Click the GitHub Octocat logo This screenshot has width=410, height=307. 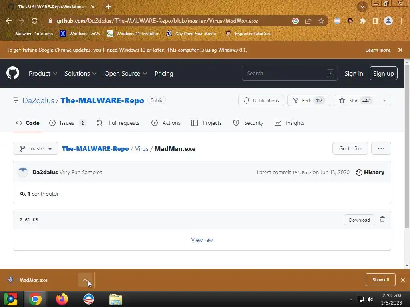coord(13,73)
